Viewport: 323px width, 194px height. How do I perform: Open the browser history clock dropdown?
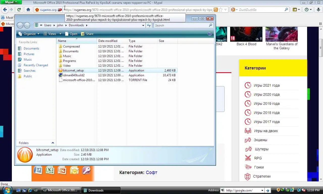(x=308, y=10)
